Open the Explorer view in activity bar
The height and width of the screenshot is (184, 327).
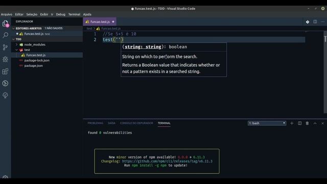[x=6, y=24]
